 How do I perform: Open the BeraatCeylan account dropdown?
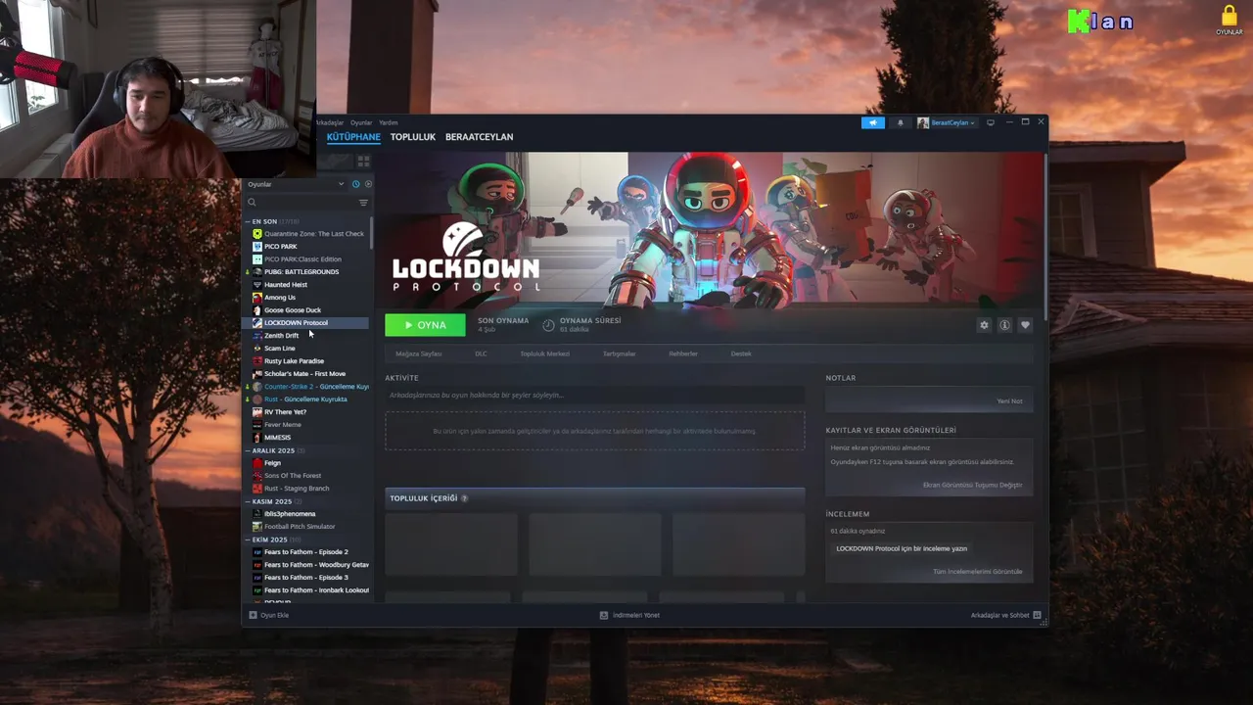pos(947,122)
